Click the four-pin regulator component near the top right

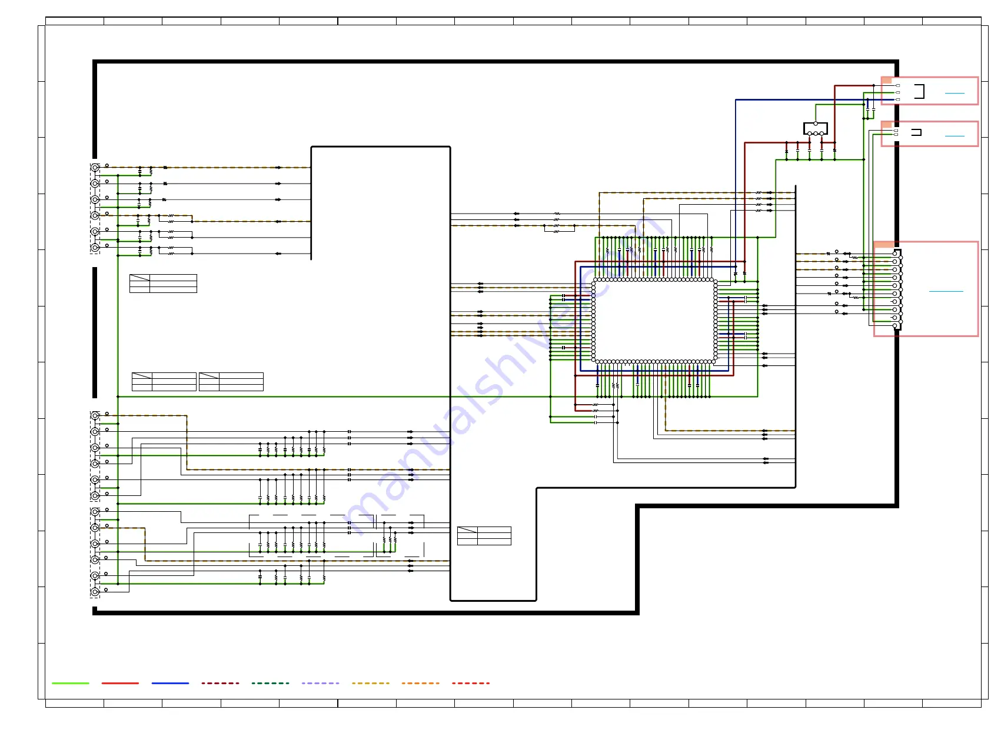click(x=816, y=128)
